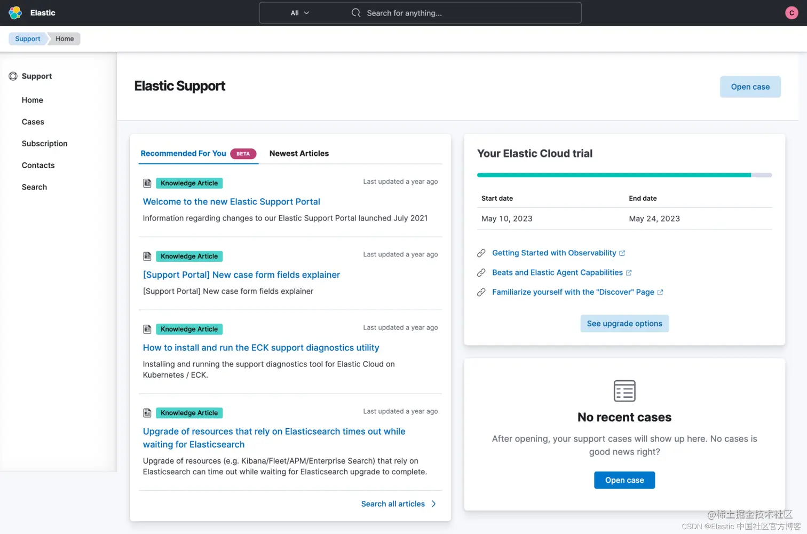
Task: Click Open case button in page header
Action: coord(750,87)
